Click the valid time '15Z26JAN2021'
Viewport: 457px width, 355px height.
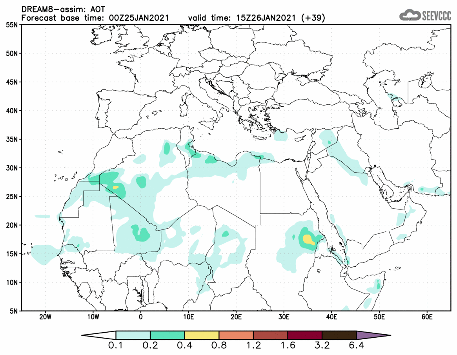tap(266, 18)
